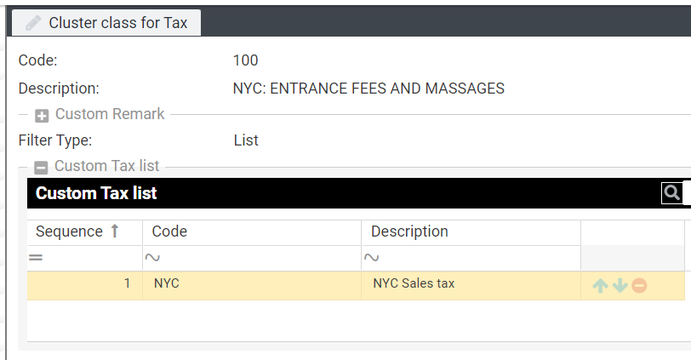
Task: Move the NYC row up with arrow
Action: coord(601,286)
